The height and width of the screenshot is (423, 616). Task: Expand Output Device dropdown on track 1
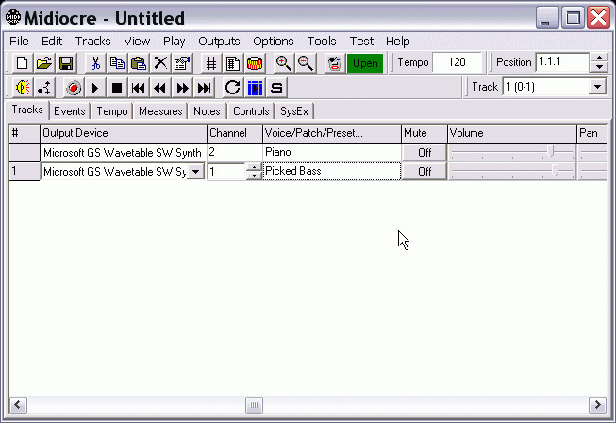(x=195, y=172)
